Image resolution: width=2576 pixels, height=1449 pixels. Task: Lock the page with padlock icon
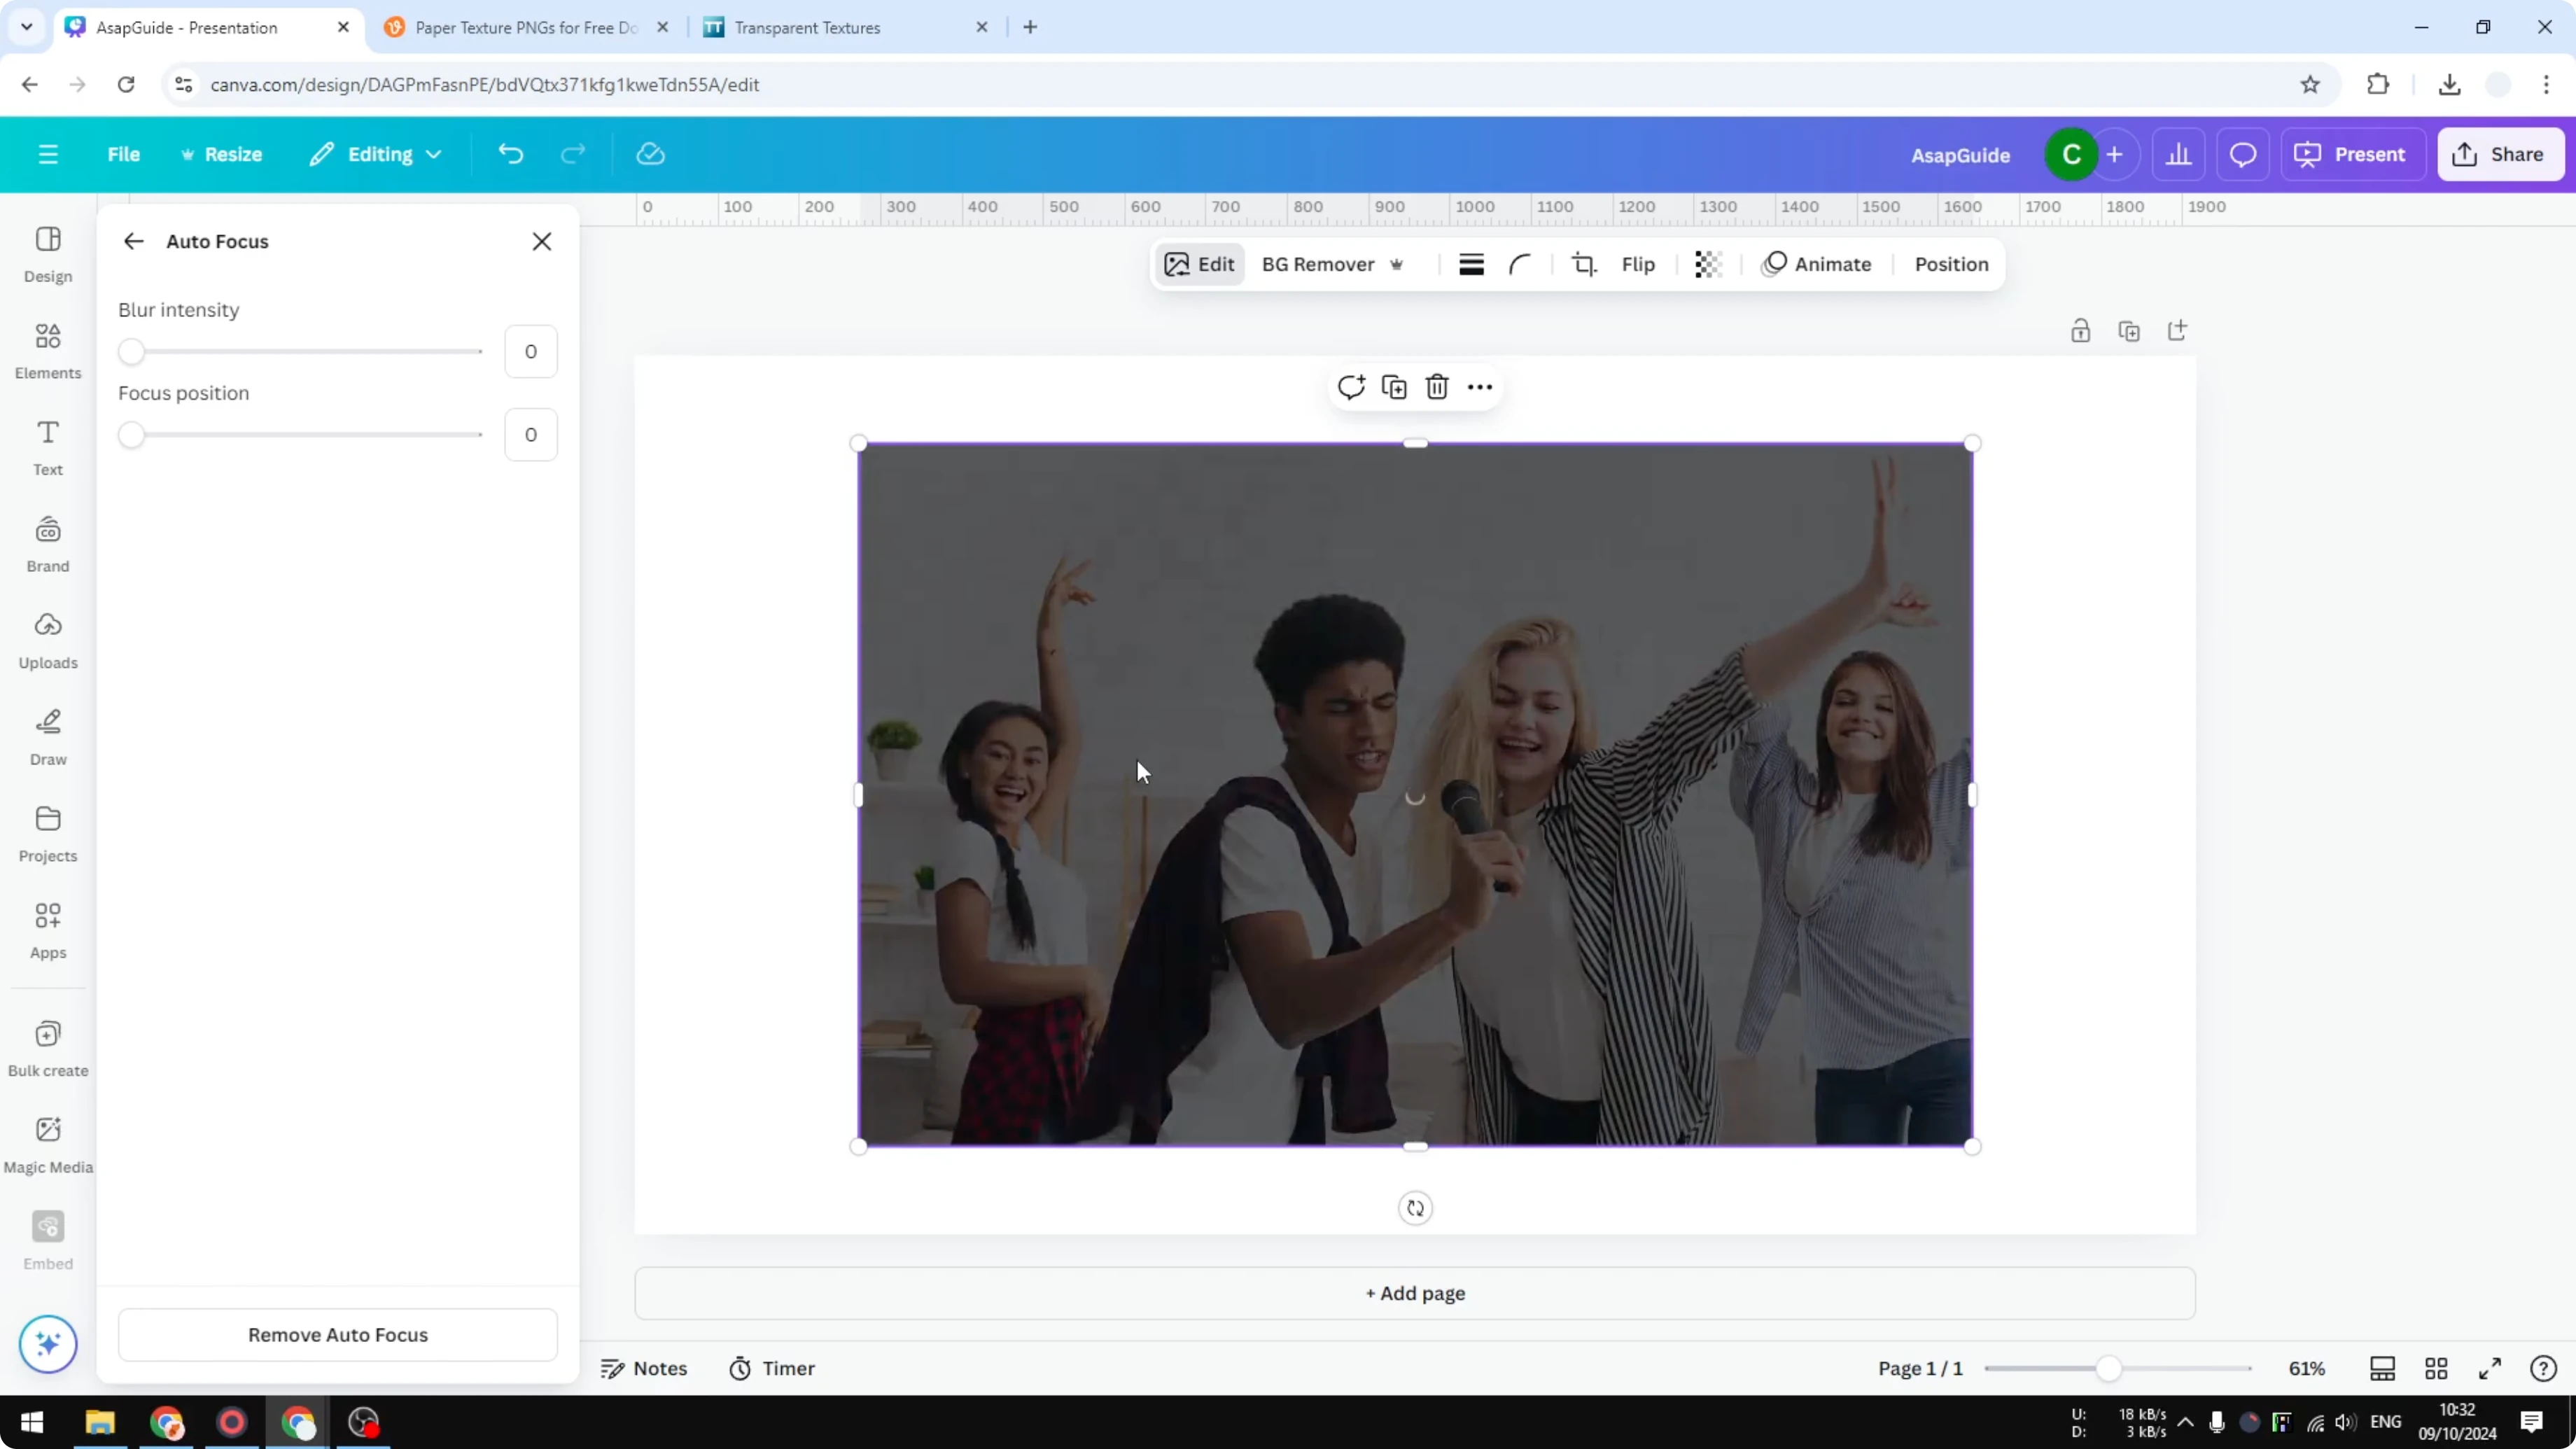[x=2080, y=331]
